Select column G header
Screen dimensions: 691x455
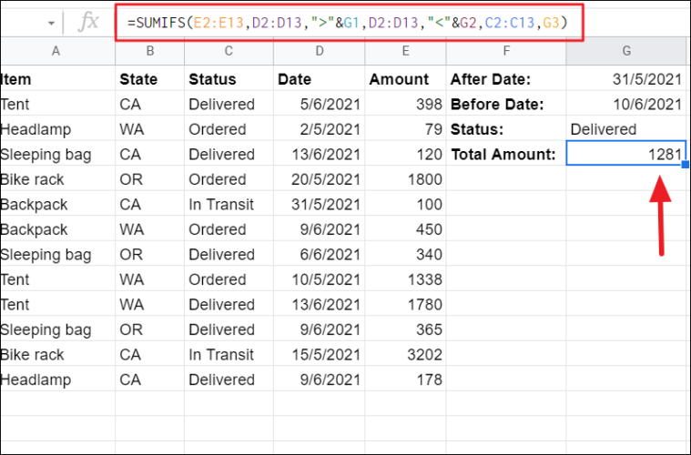pyautogui.click(x=626, y=51)
